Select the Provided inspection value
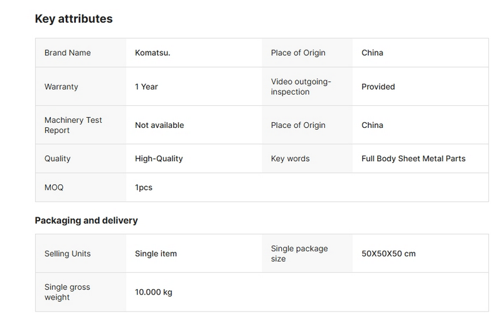 click(378, 87)
